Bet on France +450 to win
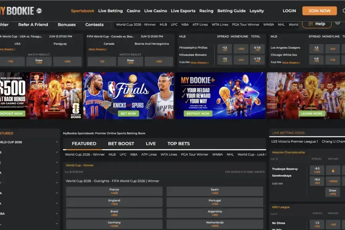 click(114, 191)
